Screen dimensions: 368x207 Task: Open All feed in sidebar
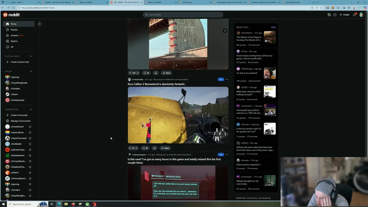[x=19, y=47]
